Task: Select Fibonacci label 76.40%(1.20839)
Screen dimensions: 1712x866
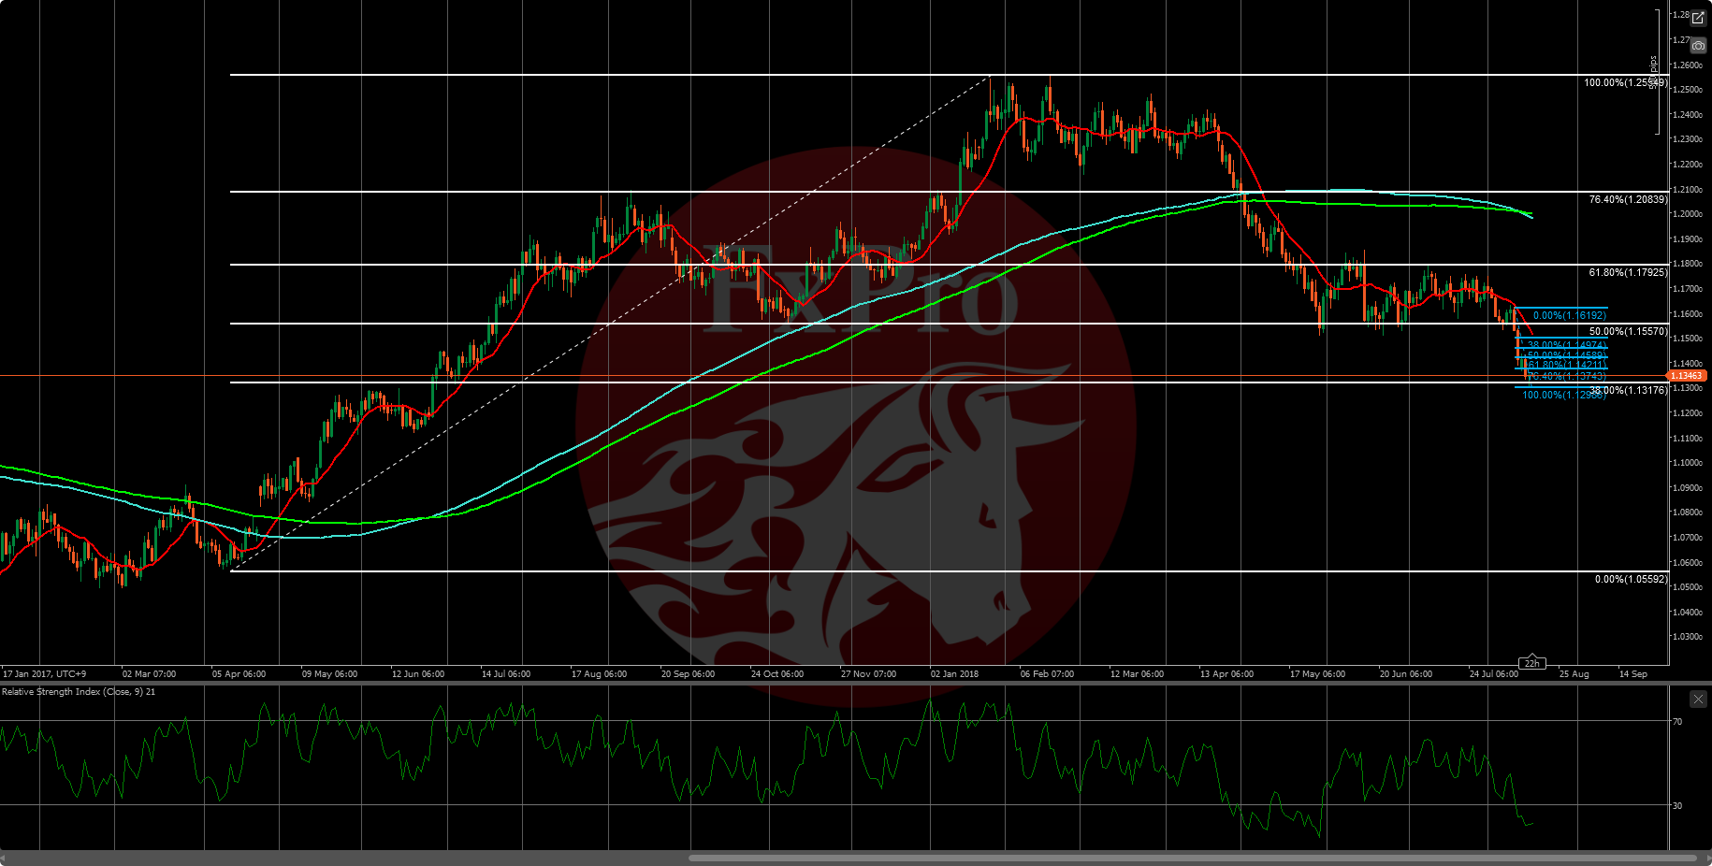Action: click(1628, 200)
